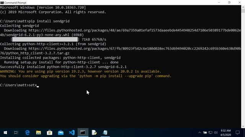Click the 'setx' text at the prompt
Image resolution: width=245 pixels, height=137 pixels.
click(33, 85)
